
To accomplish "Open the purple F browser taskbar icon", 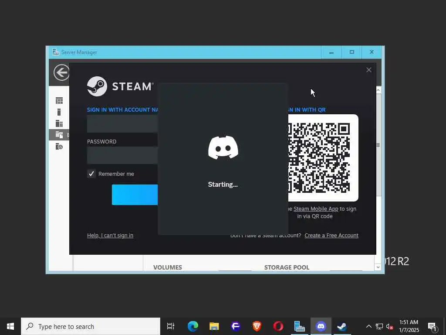I will click(x=236, y=326).
